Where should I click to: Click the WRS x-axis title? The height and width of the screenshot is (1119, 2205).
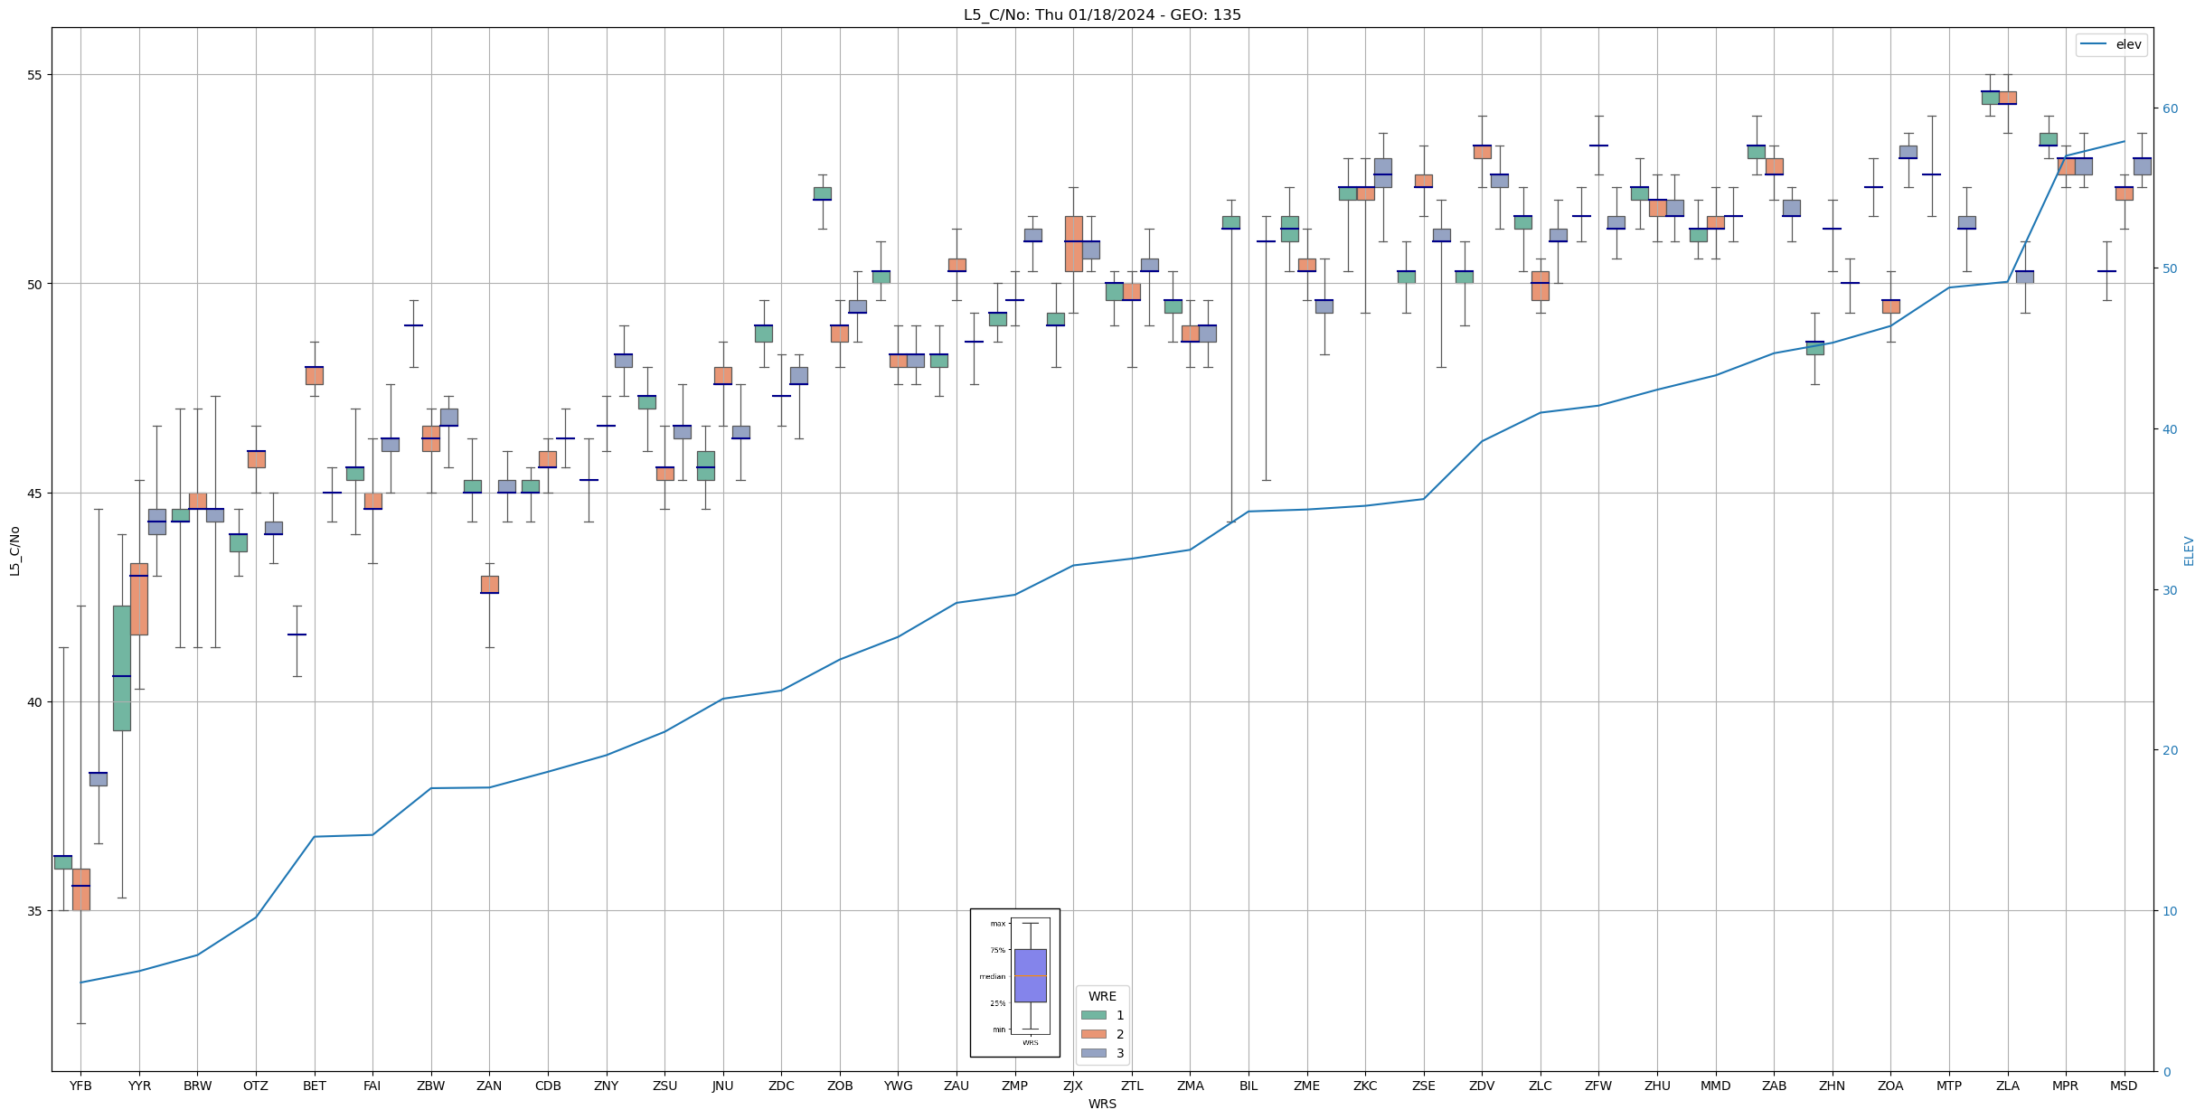click(1101, 1104)
